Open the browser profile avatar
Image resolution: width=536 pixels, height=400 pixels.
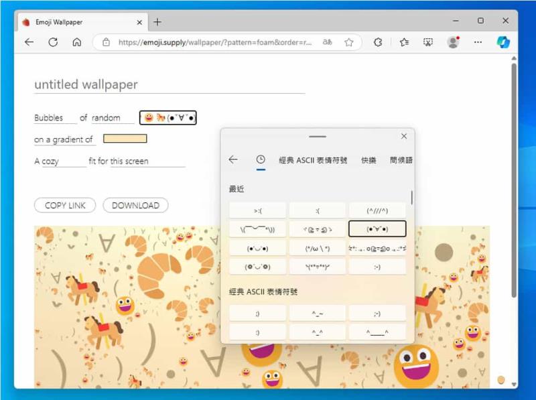click(x=454, y=42)
